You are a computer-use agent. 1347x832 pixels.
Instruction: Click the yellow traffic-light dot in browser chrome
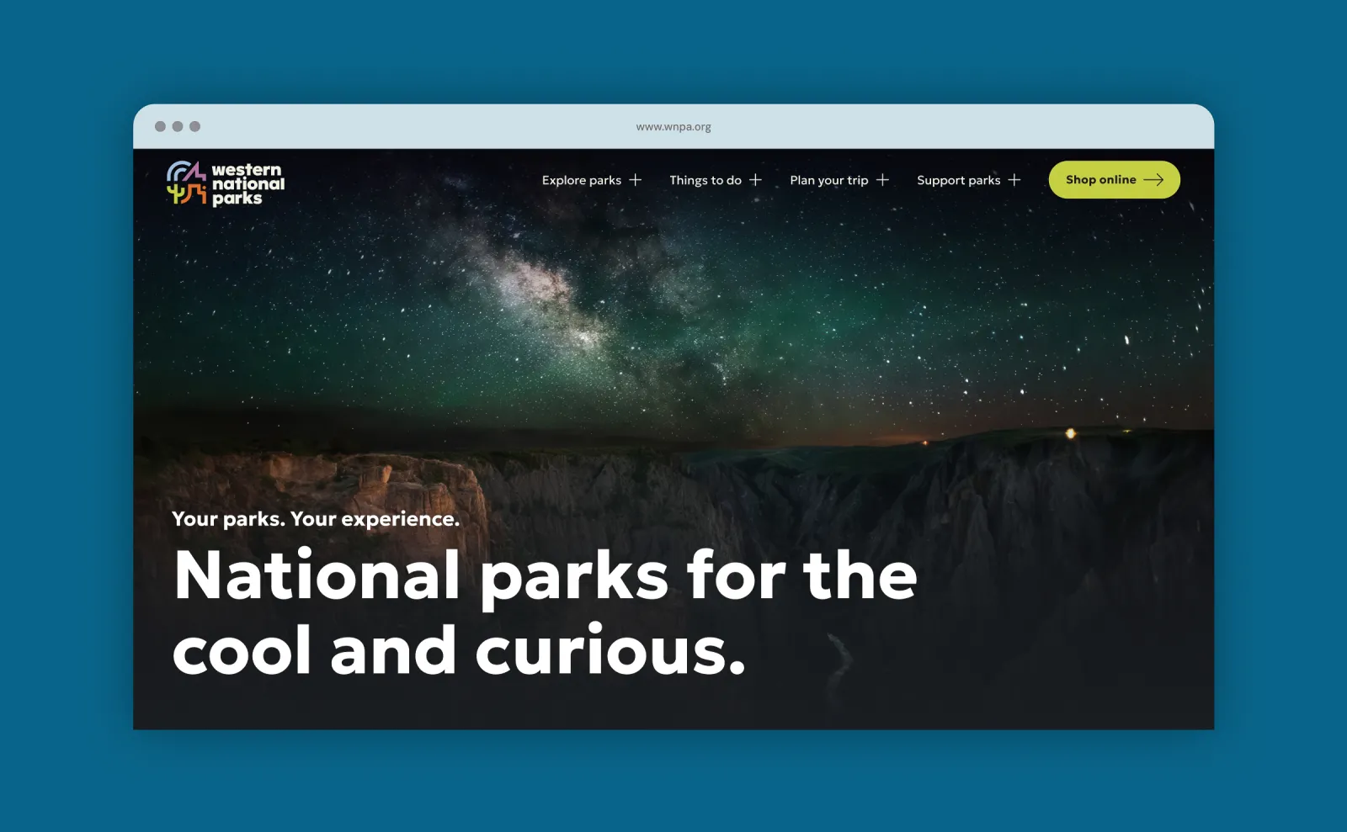coord(177,126)
